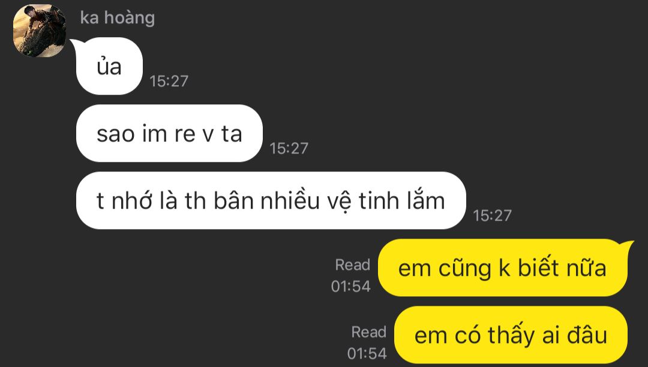Select yellow bubble 'em cũng k biết nữa'
The height and width of the screenshot is (367, 648).
[x=503, y=267]
